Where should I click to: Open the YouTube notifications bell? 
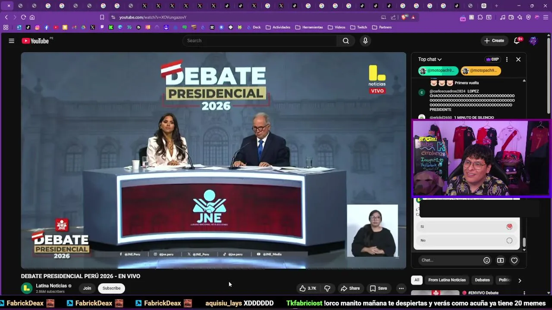click(517, 41)
